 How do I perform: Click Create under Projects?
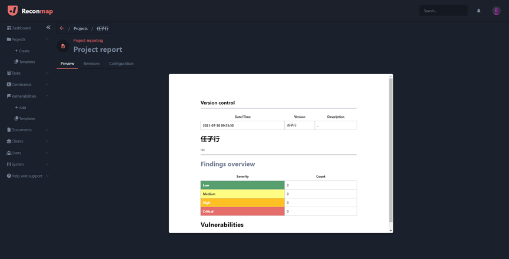(x=24, y=51)
